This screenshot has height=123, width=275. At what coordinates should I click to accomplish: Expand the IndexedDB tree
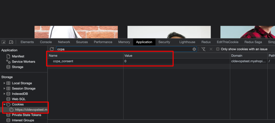(x=4, y=94)
